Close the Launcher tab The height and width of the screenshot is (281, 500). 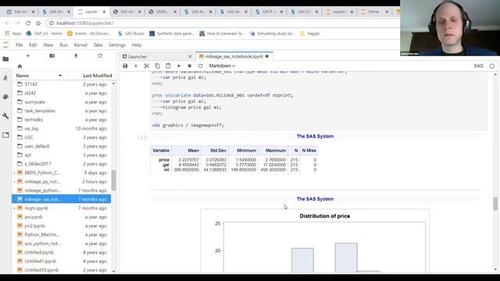click(190, 56)
